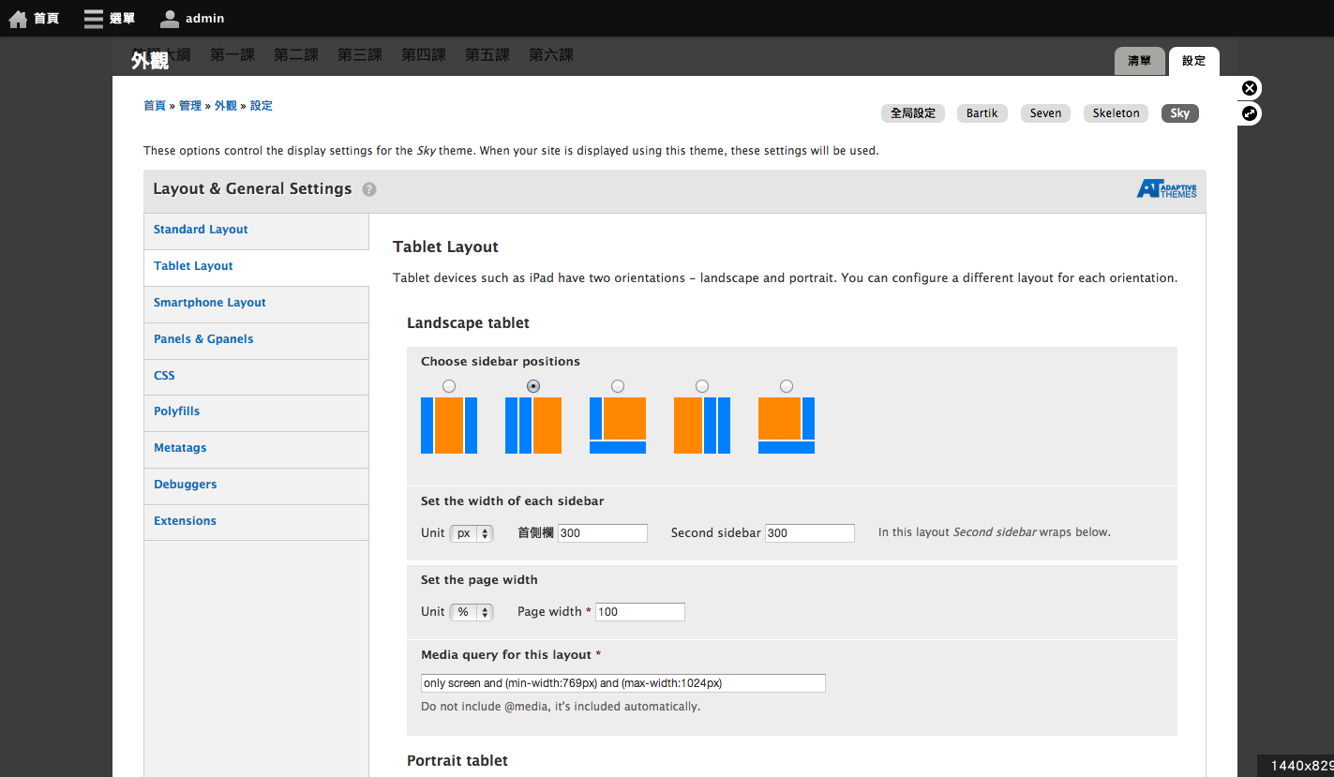This screenshot has width=1334, height=777.
Task: Click the Seven theme settings button
Action: click(1045, 113)
